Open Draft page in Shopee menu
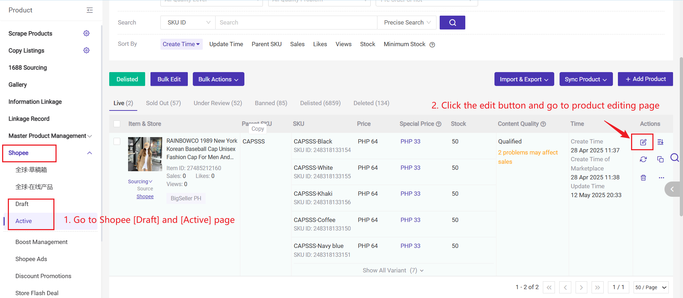Screen dimensions: 683x298 [x=22, y=204]
